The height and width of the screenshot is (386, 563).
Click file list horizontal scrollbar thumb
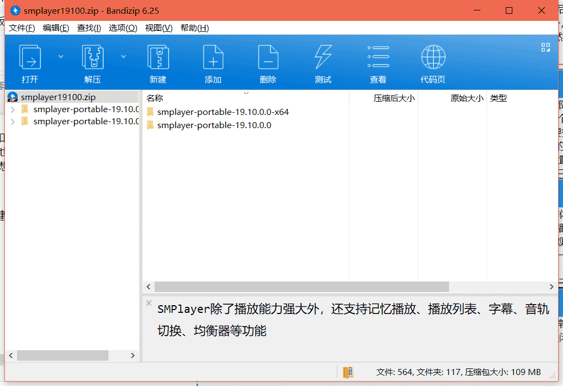(x=302, y=286)
